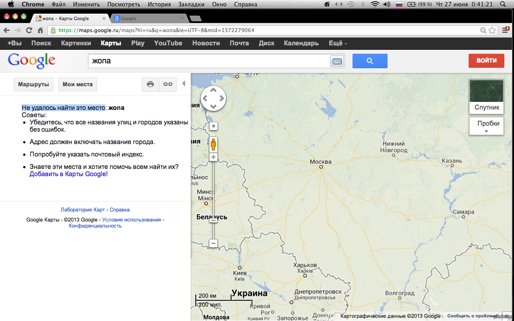Pan map left with compass arrow
The image size is (514, 321).
click(x=205, y=98)
